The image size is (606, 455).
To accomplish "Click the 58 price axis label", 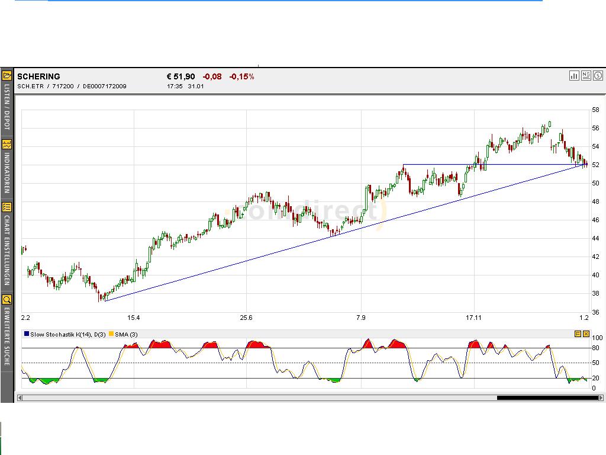I will click(x=595, y=110).
